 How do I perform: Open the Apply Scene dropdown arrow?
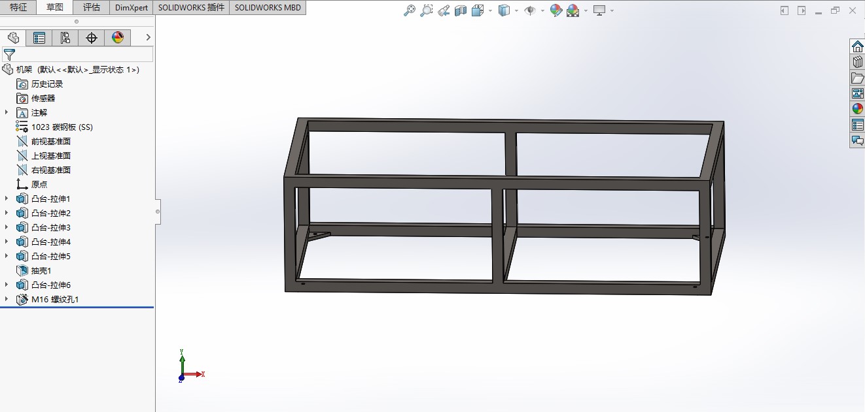click(586, 10)
